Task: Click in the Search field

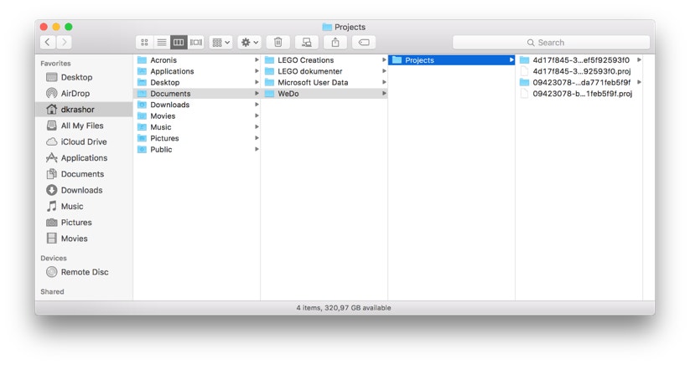Action: click(551, 42)
